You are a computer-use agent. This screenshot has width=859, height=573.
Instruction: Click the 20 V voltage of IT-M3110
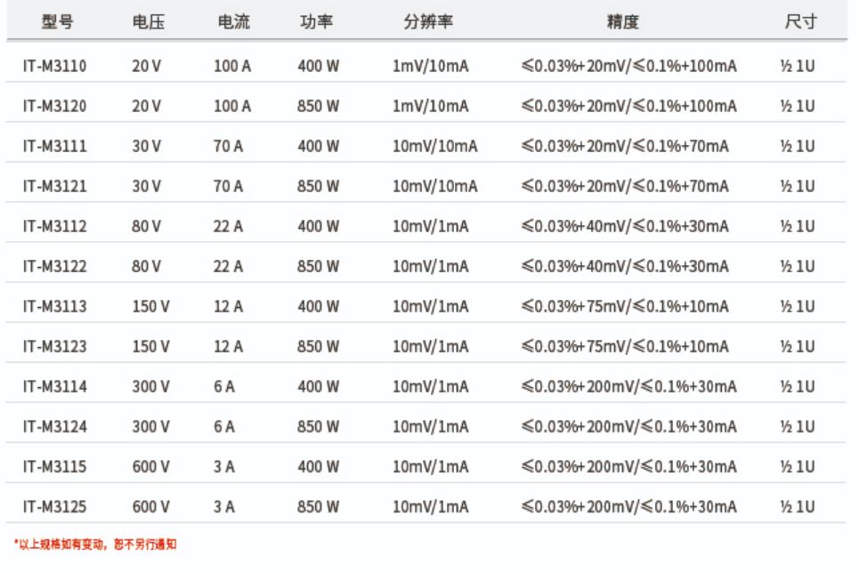coord(146,66)
